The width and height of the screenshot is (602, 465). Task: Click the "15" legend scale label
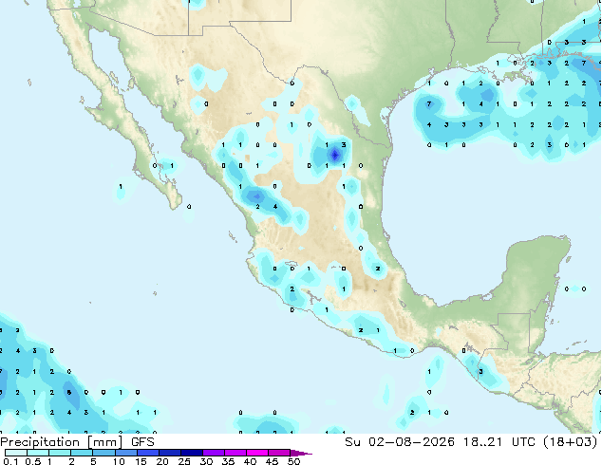point(141,461)
